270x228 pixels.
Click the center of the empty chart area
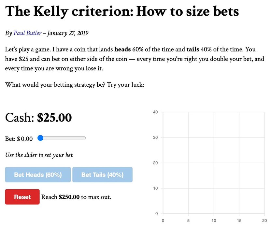click(x=214, y=163)
